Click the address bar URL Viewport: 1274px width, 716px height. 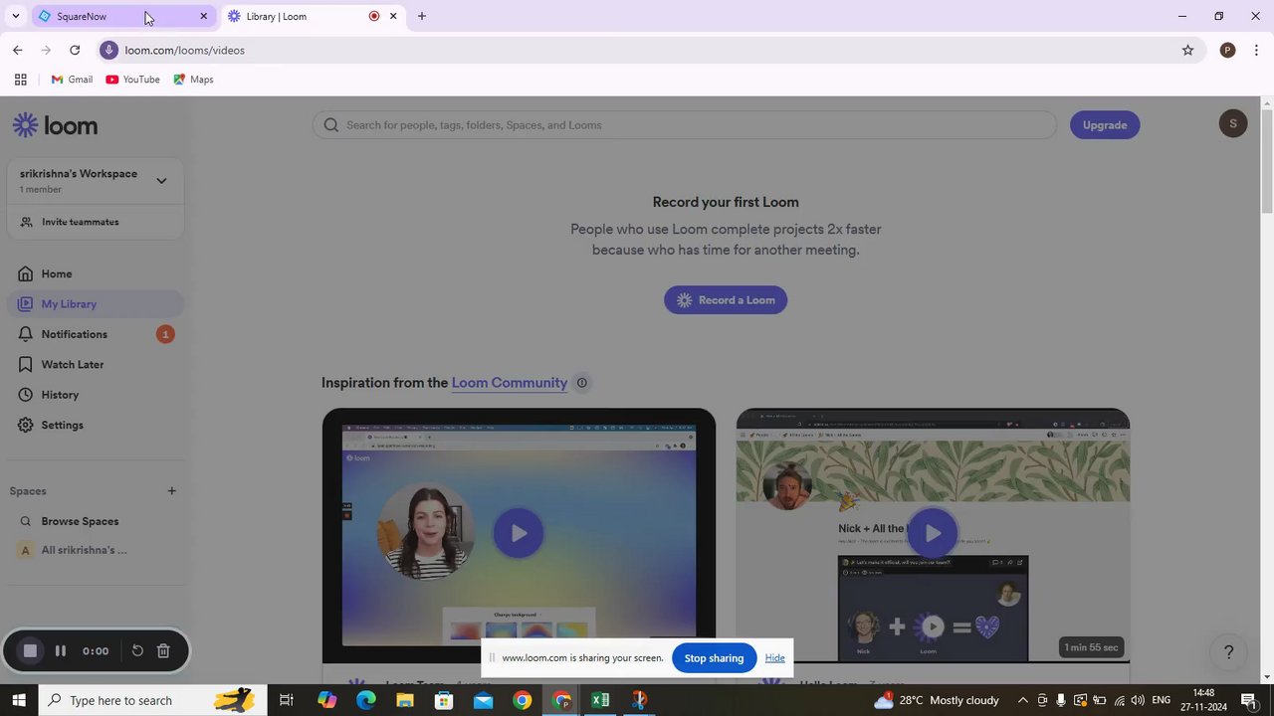185,50
